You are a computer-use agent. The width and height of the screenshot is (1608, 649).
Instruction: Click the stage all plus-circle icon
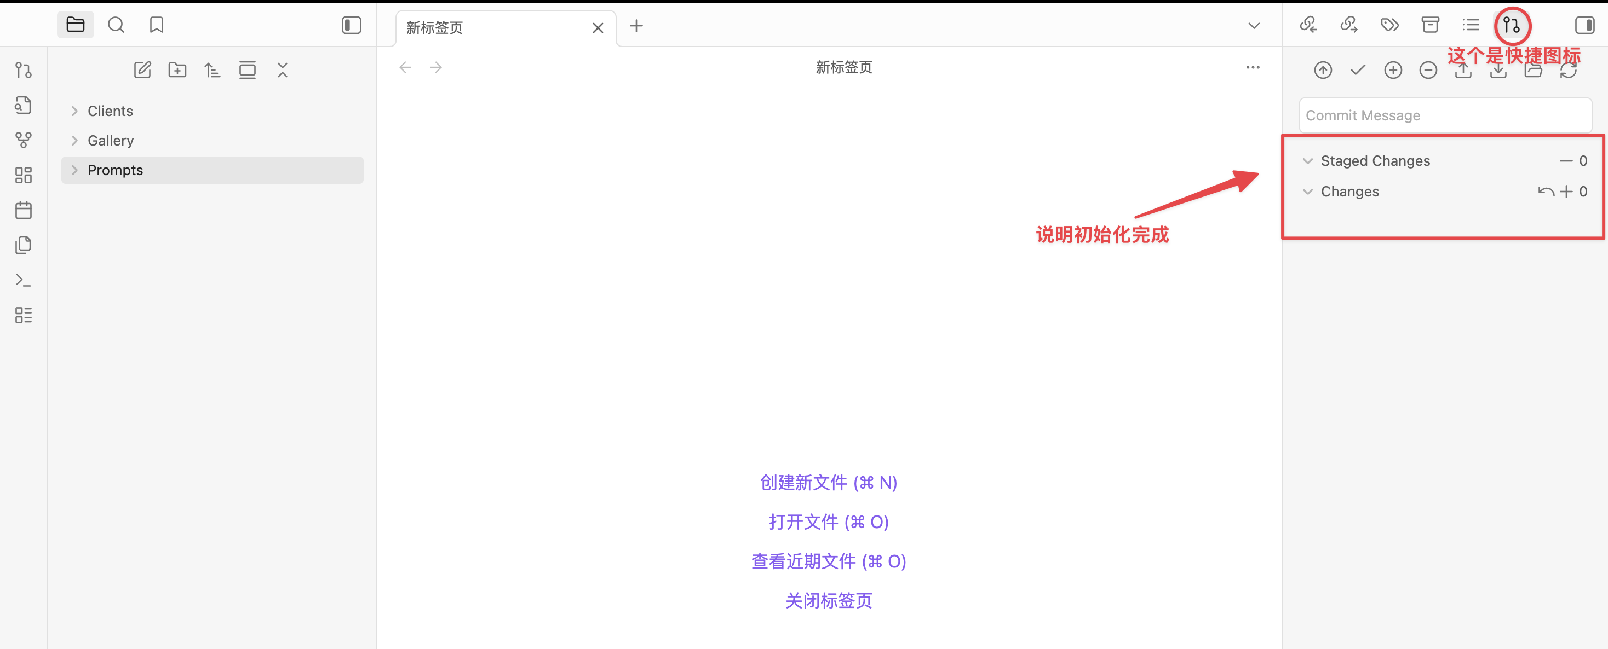click(x=1393, y=70)
